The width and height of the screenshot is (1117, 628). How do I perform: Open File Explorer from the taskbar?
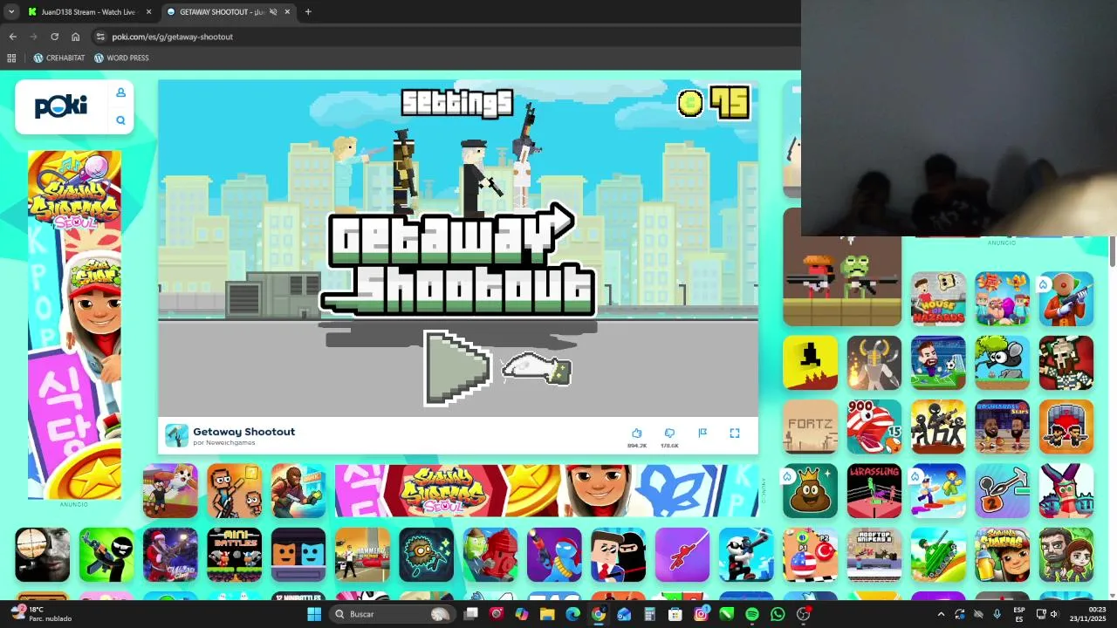[x=547, y=614]
